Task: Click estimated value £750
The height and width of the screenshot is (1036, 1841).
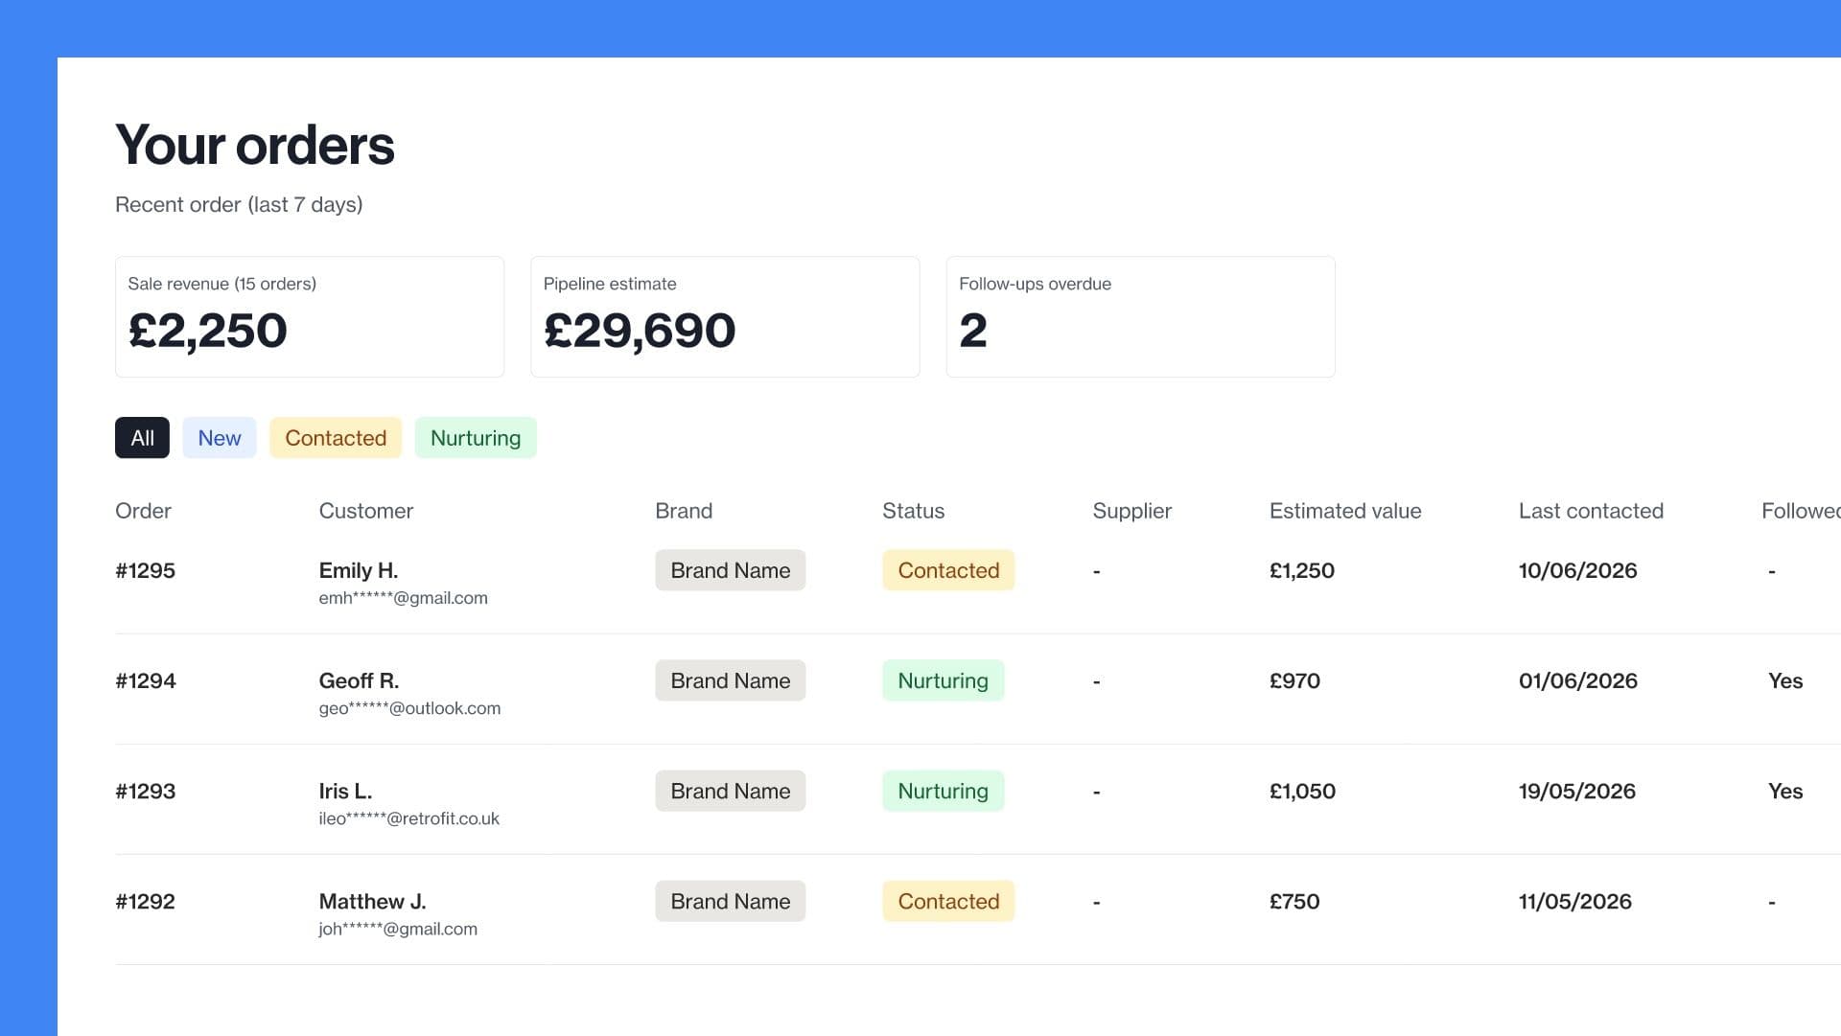Action: (x=1294, y=901)
